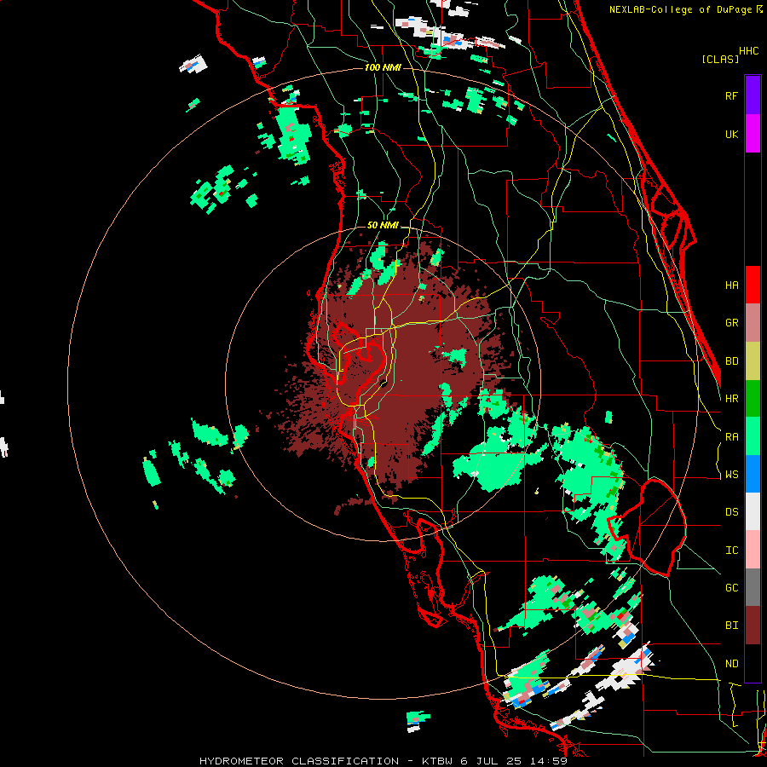
Task: Click the UK magenta legend swatch
Action: (x=753, y=134)
